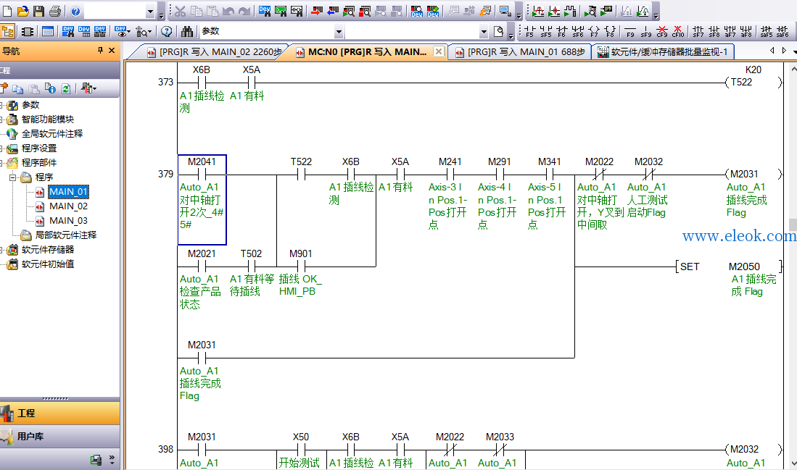Screen dimensions: 797x470
Task: Toggle the navigation window view icon
Action: pos(8,31)
